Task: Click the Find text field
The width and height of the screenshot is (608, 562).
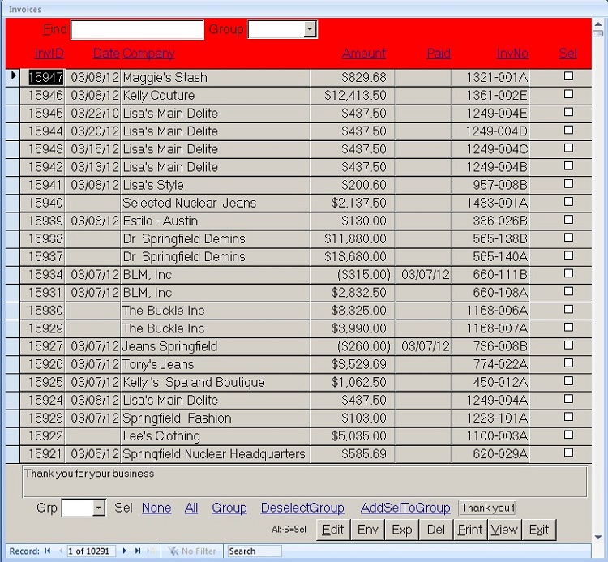Action: click(x=137, y=30)
